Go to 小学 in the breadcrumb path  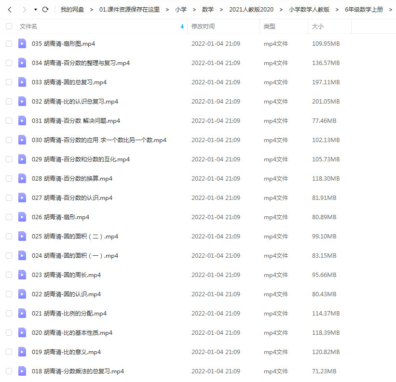tap(181, 10)
